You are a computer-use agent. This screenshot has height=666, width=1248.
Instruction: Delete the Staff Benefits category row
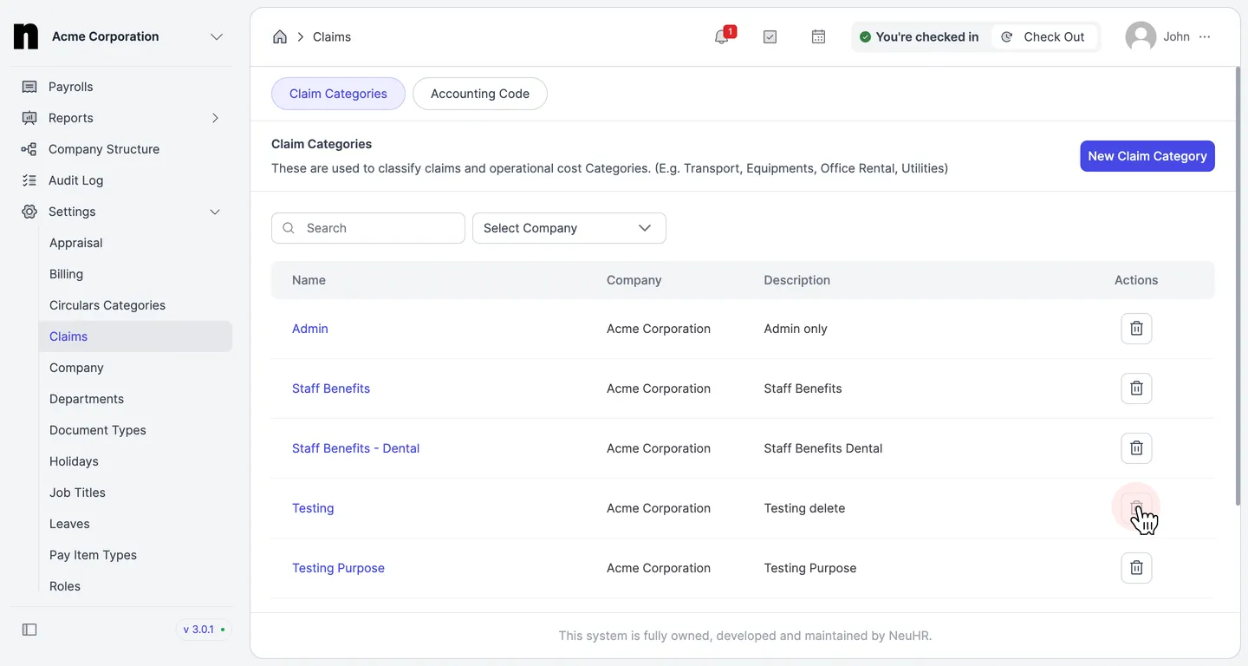1136,388
